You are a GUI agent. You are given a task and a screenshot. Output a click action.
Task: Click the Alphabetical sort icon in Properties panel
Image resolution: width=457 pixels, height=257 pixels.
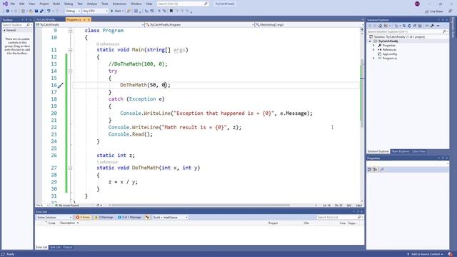tap(376, 169)
